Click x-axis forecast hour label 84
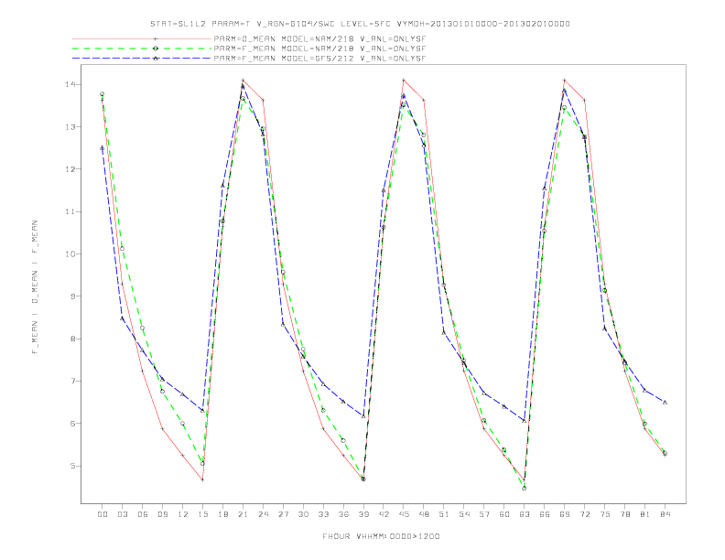Image resolution: width=725 pixels, height=560 pixels. 665,514
